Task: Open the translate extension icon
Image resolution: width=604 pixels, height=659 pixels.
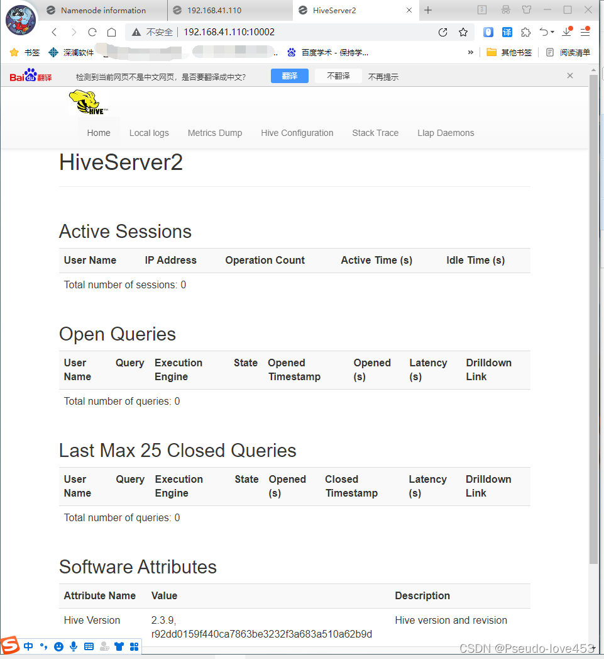Action: (507, 31)
